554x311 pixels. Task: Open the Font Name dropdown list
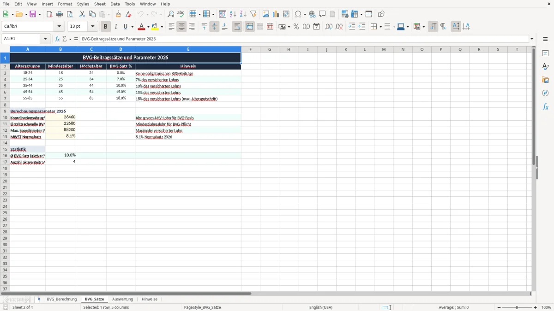pyautogui.click(x=59, y=27)
